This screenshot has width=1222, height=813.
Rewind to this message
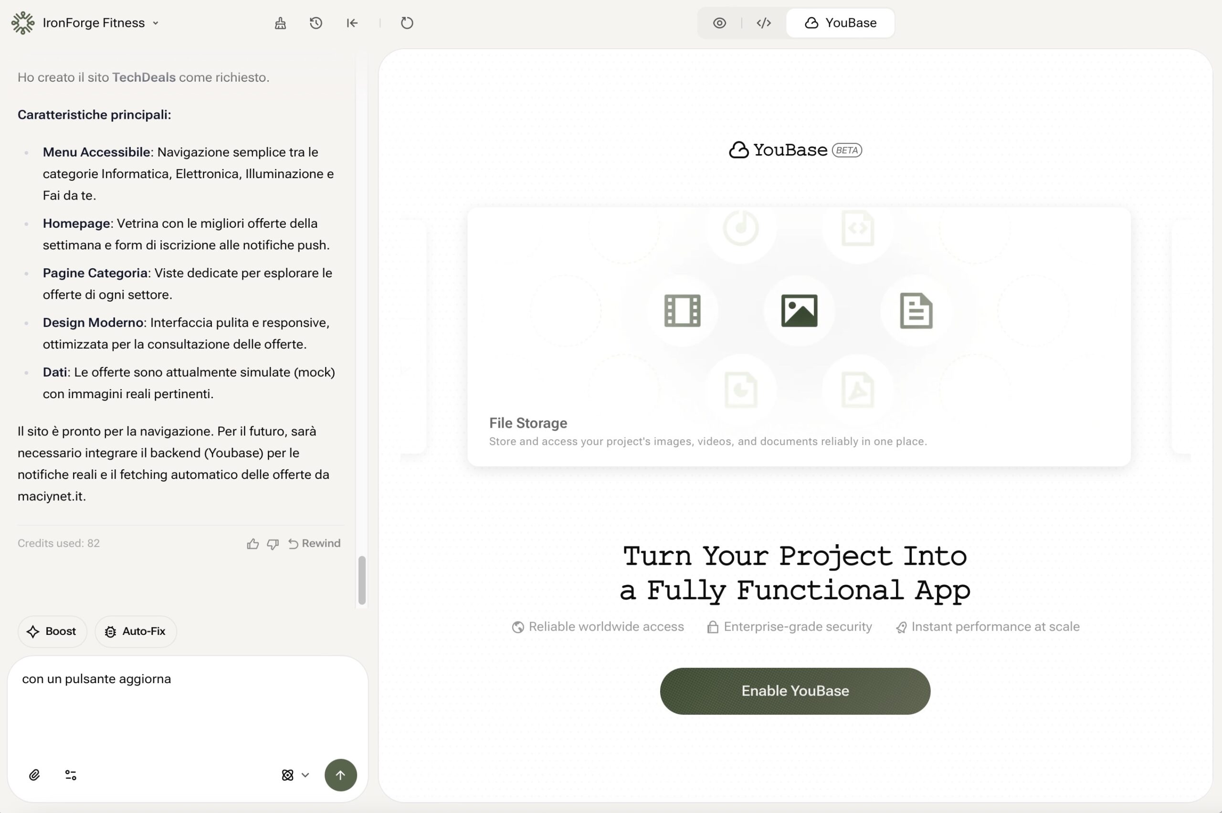click(314, 543)
